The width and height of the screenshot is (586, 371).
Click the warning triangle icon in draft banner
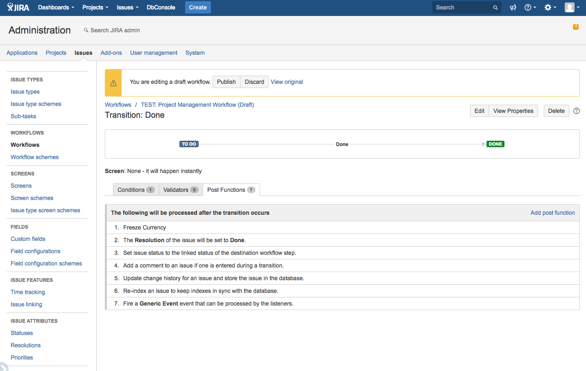pyautogui.click(x=113, y=83)
